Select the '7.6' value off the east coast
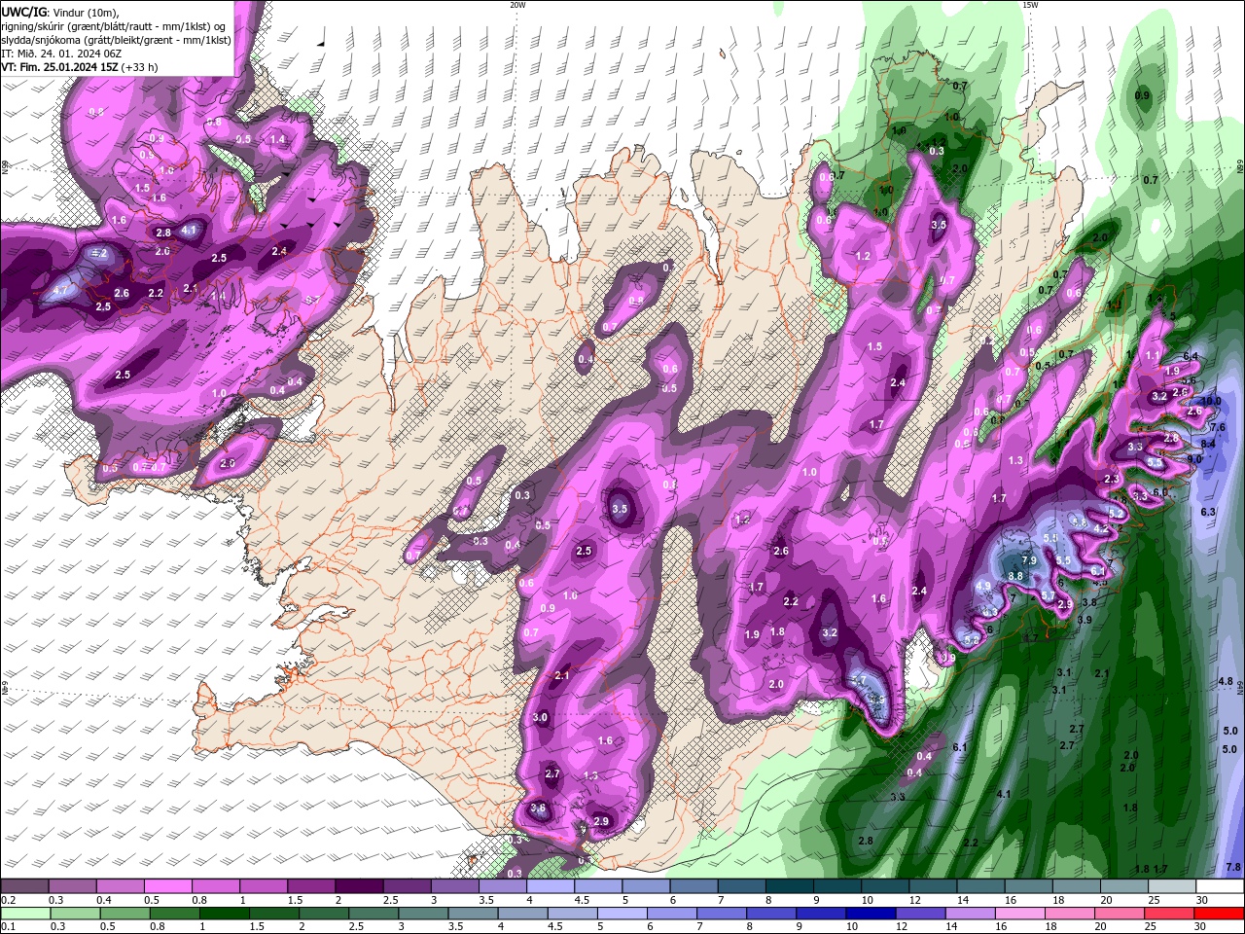The height and width of the screenshot is (934, 1245). [x=1218, y=428]
